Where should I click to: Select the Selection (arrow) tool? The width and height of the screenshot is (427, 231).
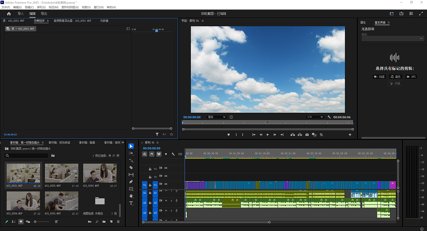(x=131, y=146)
